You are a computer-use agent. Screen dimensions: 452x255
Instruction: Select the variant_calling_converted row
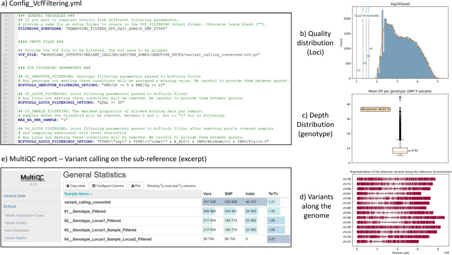click(x=176, y=202)
